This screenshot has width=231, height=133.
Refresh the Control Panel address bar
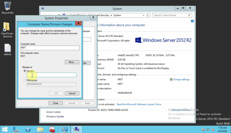click(148, 15)
